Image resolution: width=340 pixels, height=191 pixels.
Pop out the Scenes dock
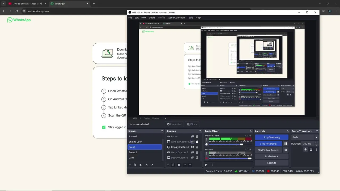162,131
